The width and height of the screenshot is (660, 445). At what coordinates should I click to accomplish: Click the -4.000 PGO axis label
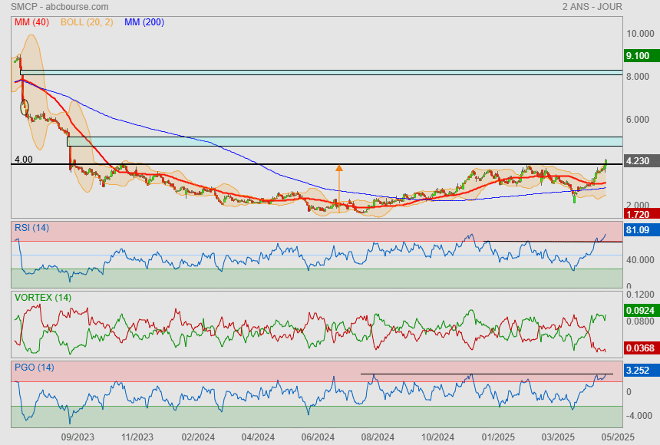[x=640, y=416]
